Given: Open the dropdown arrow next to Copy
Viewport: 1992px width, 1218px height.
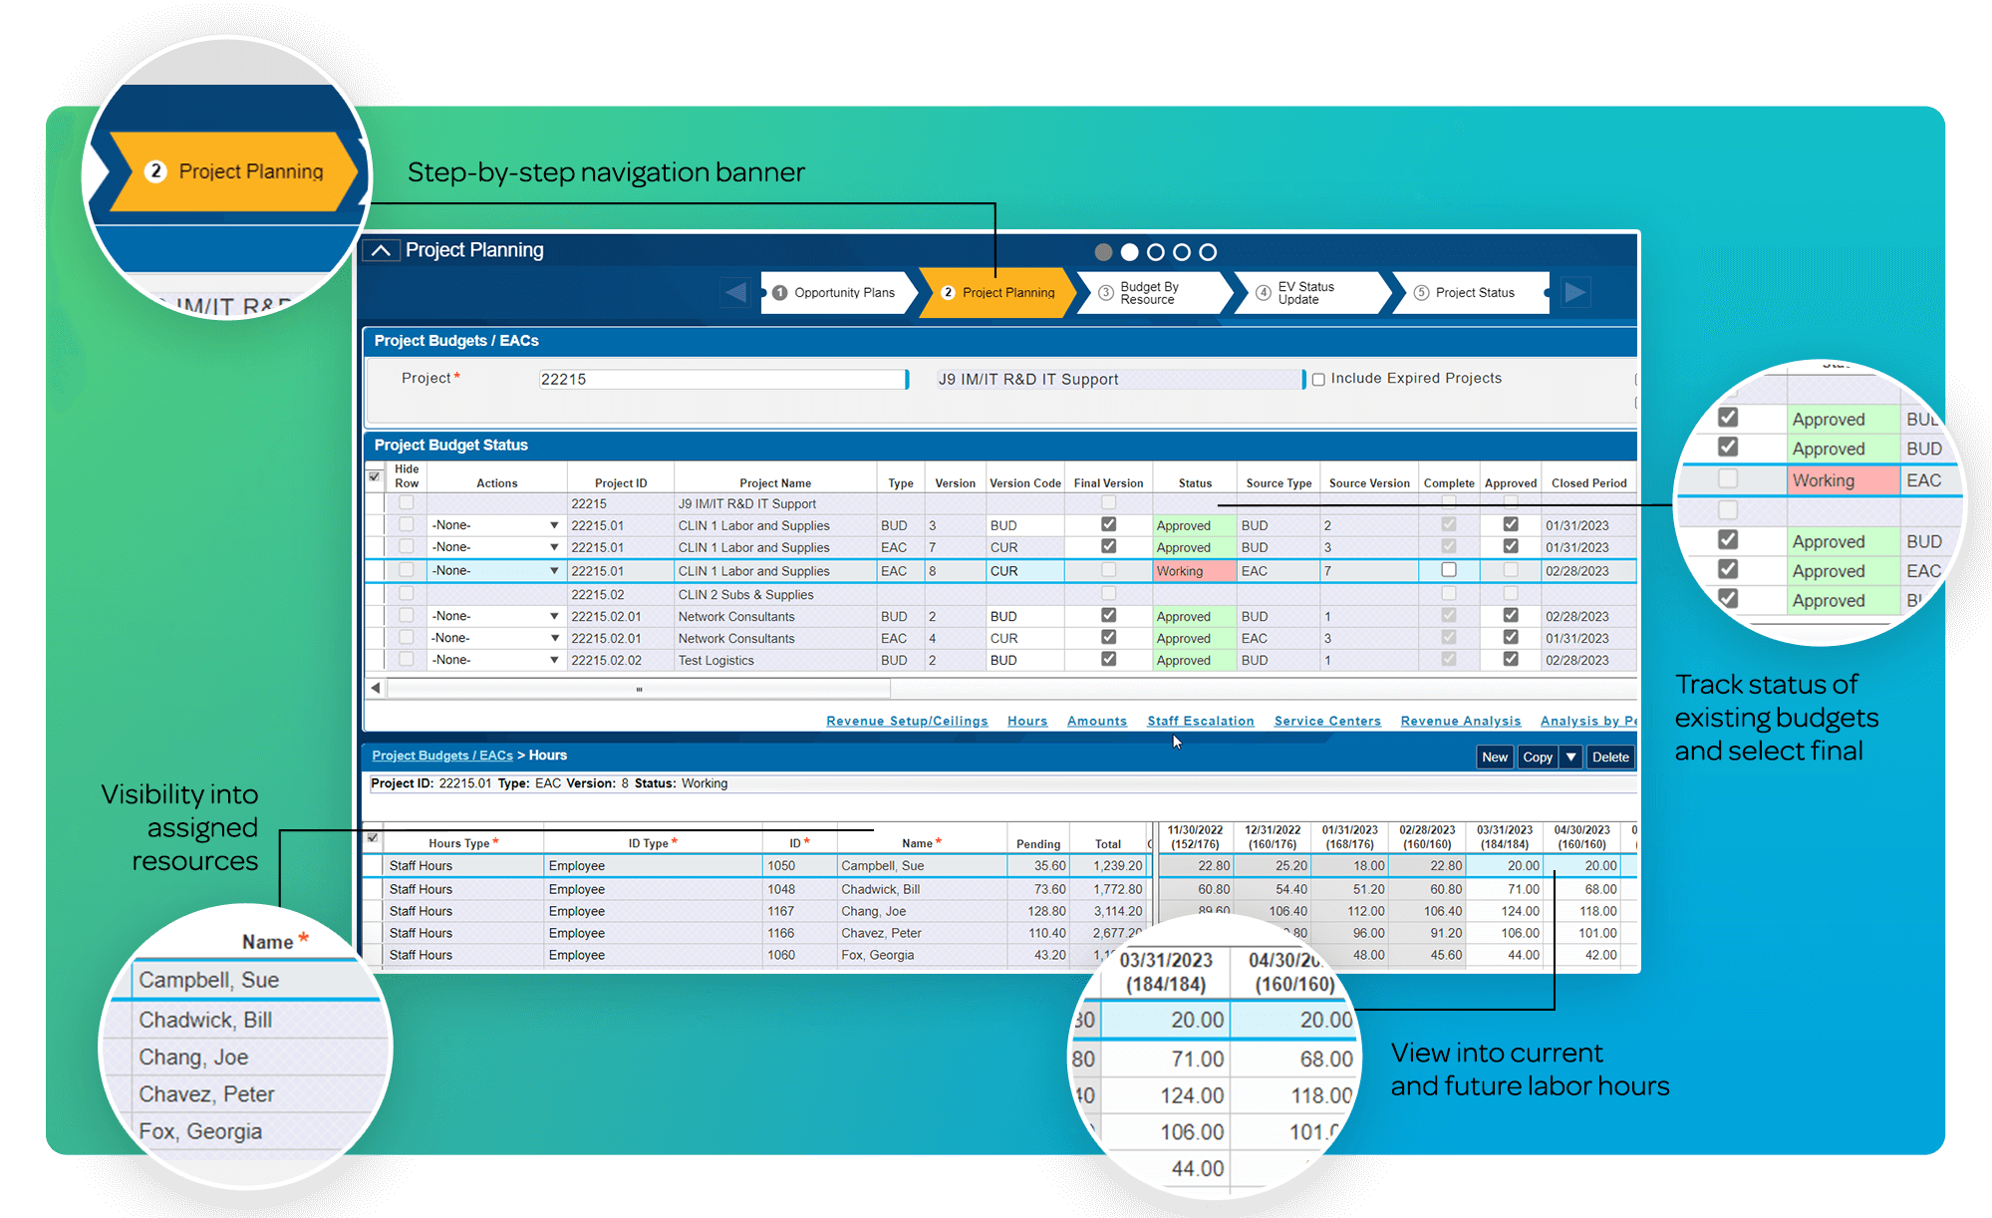Looking at the screenshot, I should pyautogui.click(x=1570, y=757).
